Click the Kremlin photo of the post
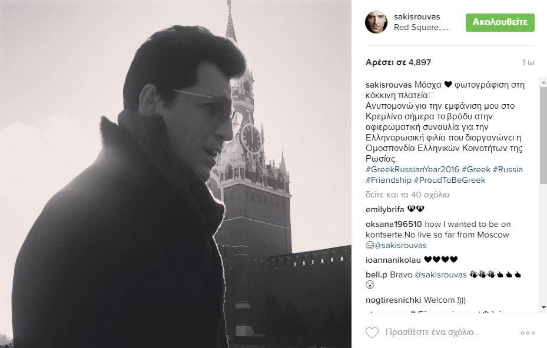This screenshot has height=348, width=547. point(175,174)
